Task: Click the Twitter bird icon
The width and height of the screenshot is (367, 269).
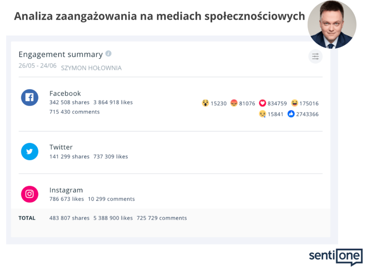Action: [x=30, y=151]
